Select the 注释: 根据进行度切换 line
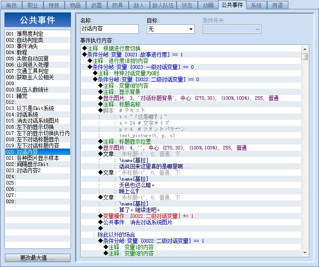 tap(191, 48)
